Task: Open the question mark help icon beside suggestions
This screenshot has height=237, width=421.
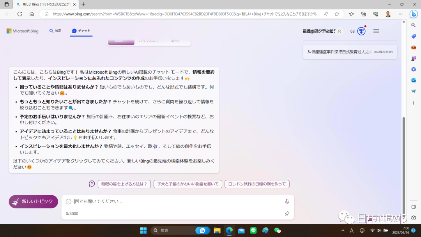Action: 92,184
